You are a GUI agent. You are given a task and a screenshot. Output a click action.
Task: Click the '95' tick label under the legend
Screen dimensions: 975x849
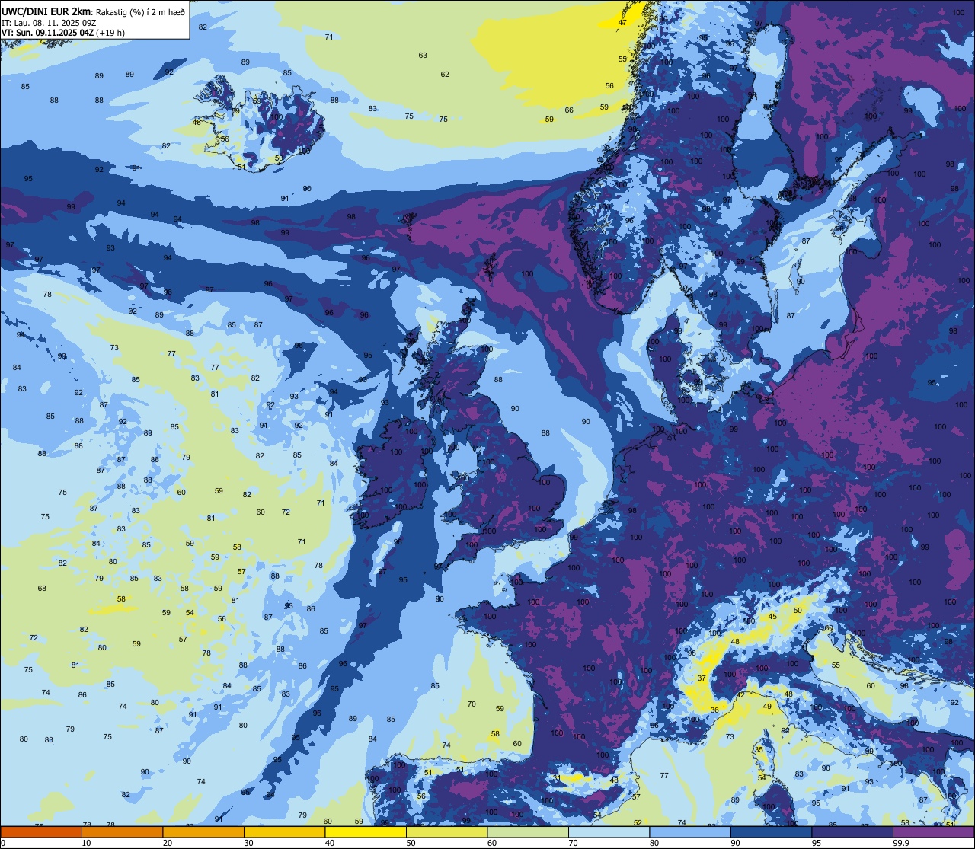tap(817, 843)
